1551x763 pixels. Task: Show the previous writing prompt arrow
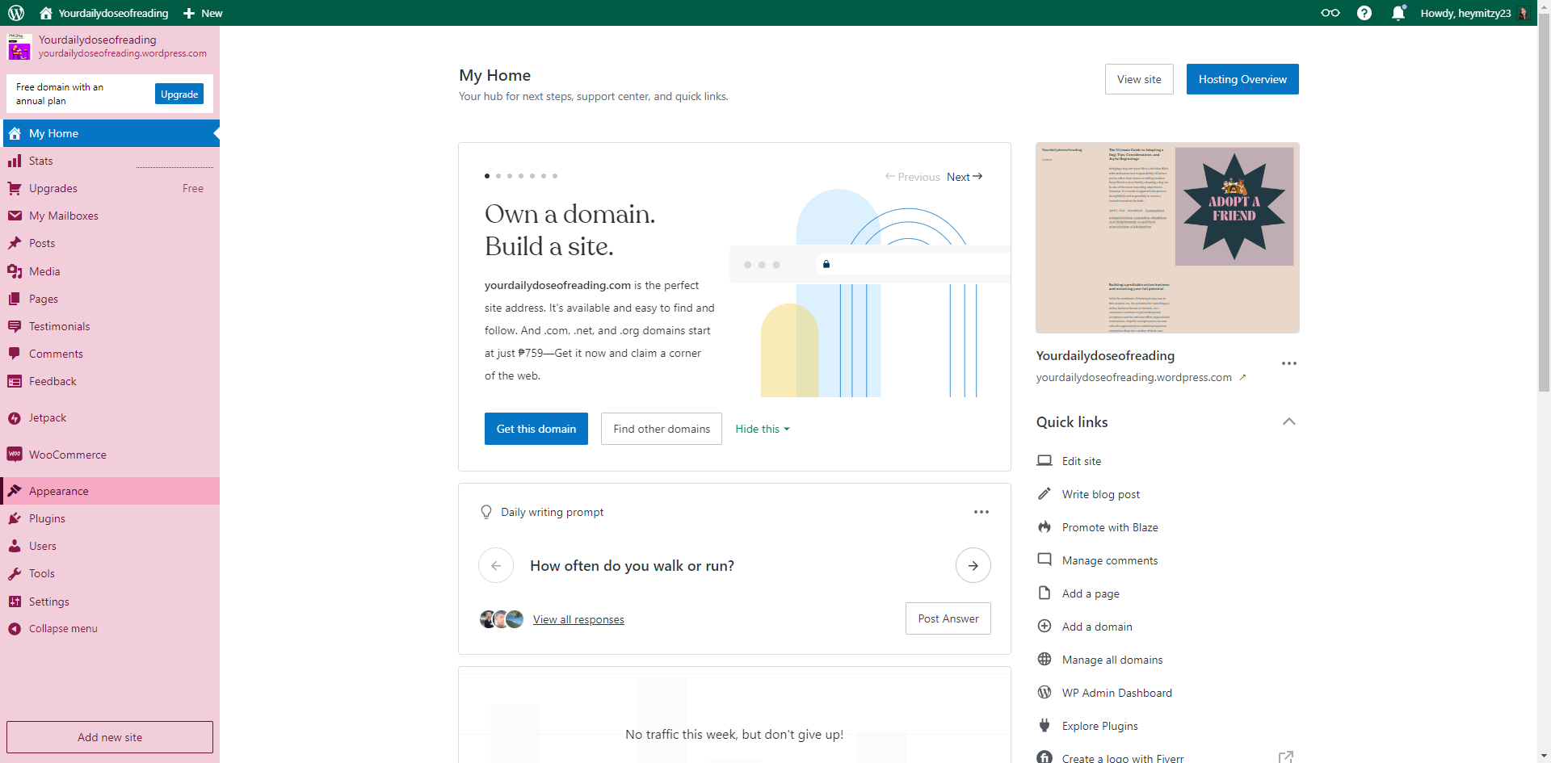pos(496,566)
